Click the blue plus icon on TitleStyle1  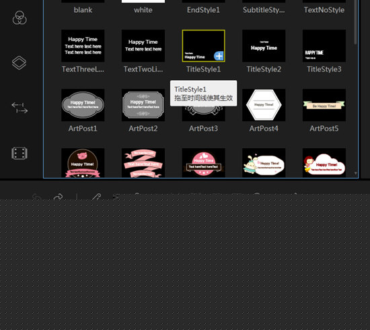(219, 56)
